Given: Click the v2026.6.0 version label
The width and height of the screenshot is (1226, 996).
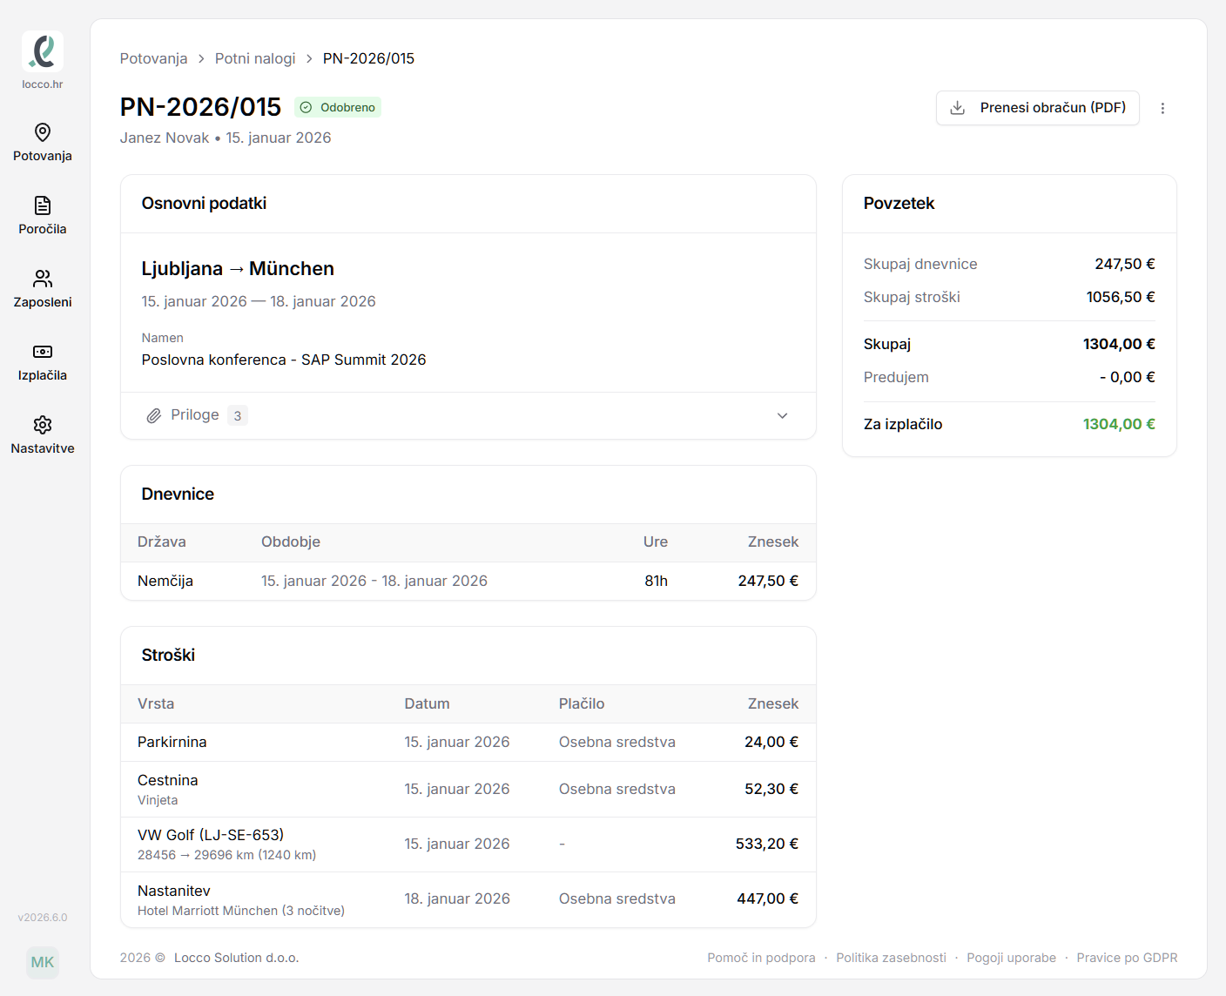Looking at the screenshot, I should 43,918.
